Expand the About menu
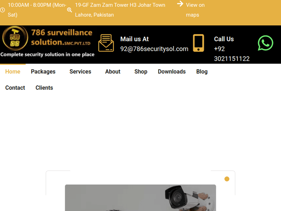The image size is (281, 211). point(112,72)
